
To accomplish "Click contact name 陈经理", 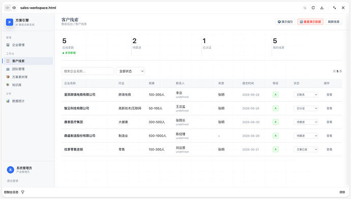I will 181,134.
